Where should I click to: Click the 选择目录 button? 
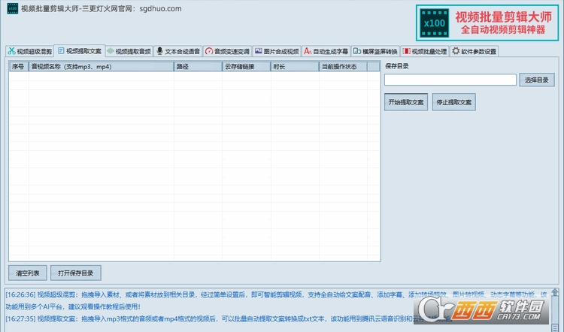pos(537,80)
